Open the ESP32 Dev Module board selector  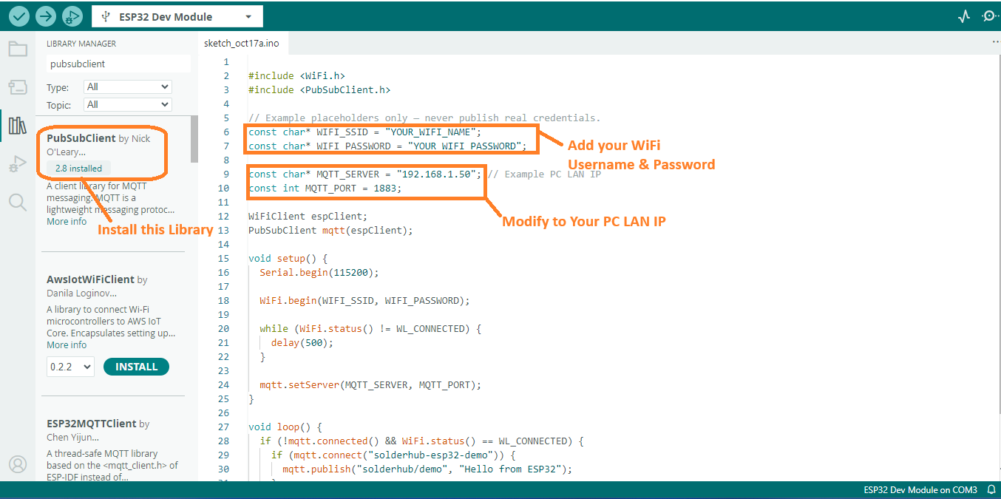pos(177,16)
